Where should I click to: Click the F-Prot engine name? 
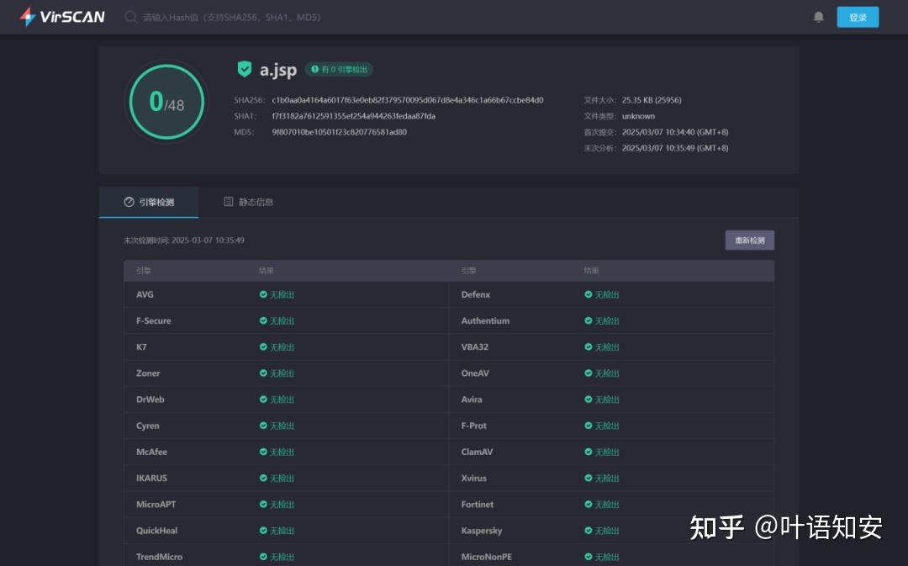point(473,426)
